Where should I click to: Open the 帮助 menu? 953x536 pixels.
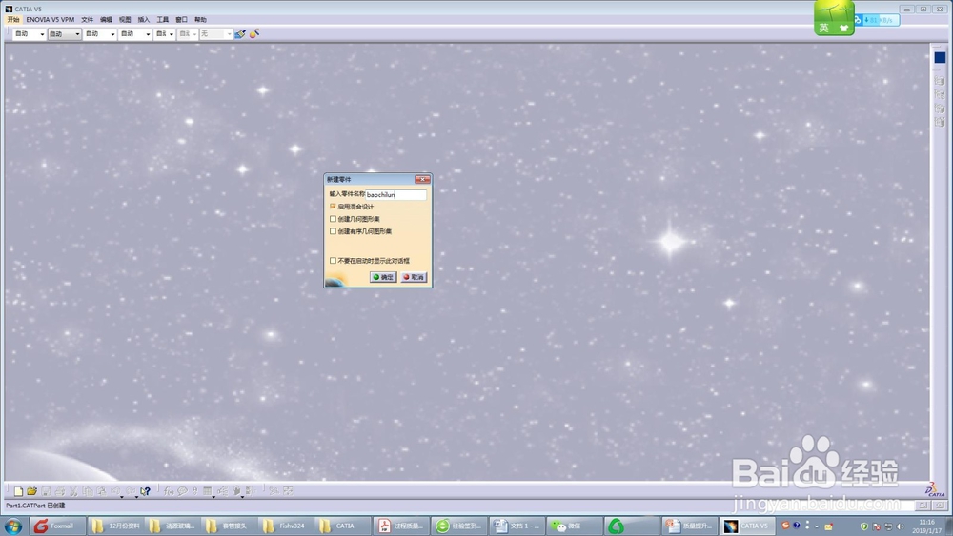tap(200, 19)
